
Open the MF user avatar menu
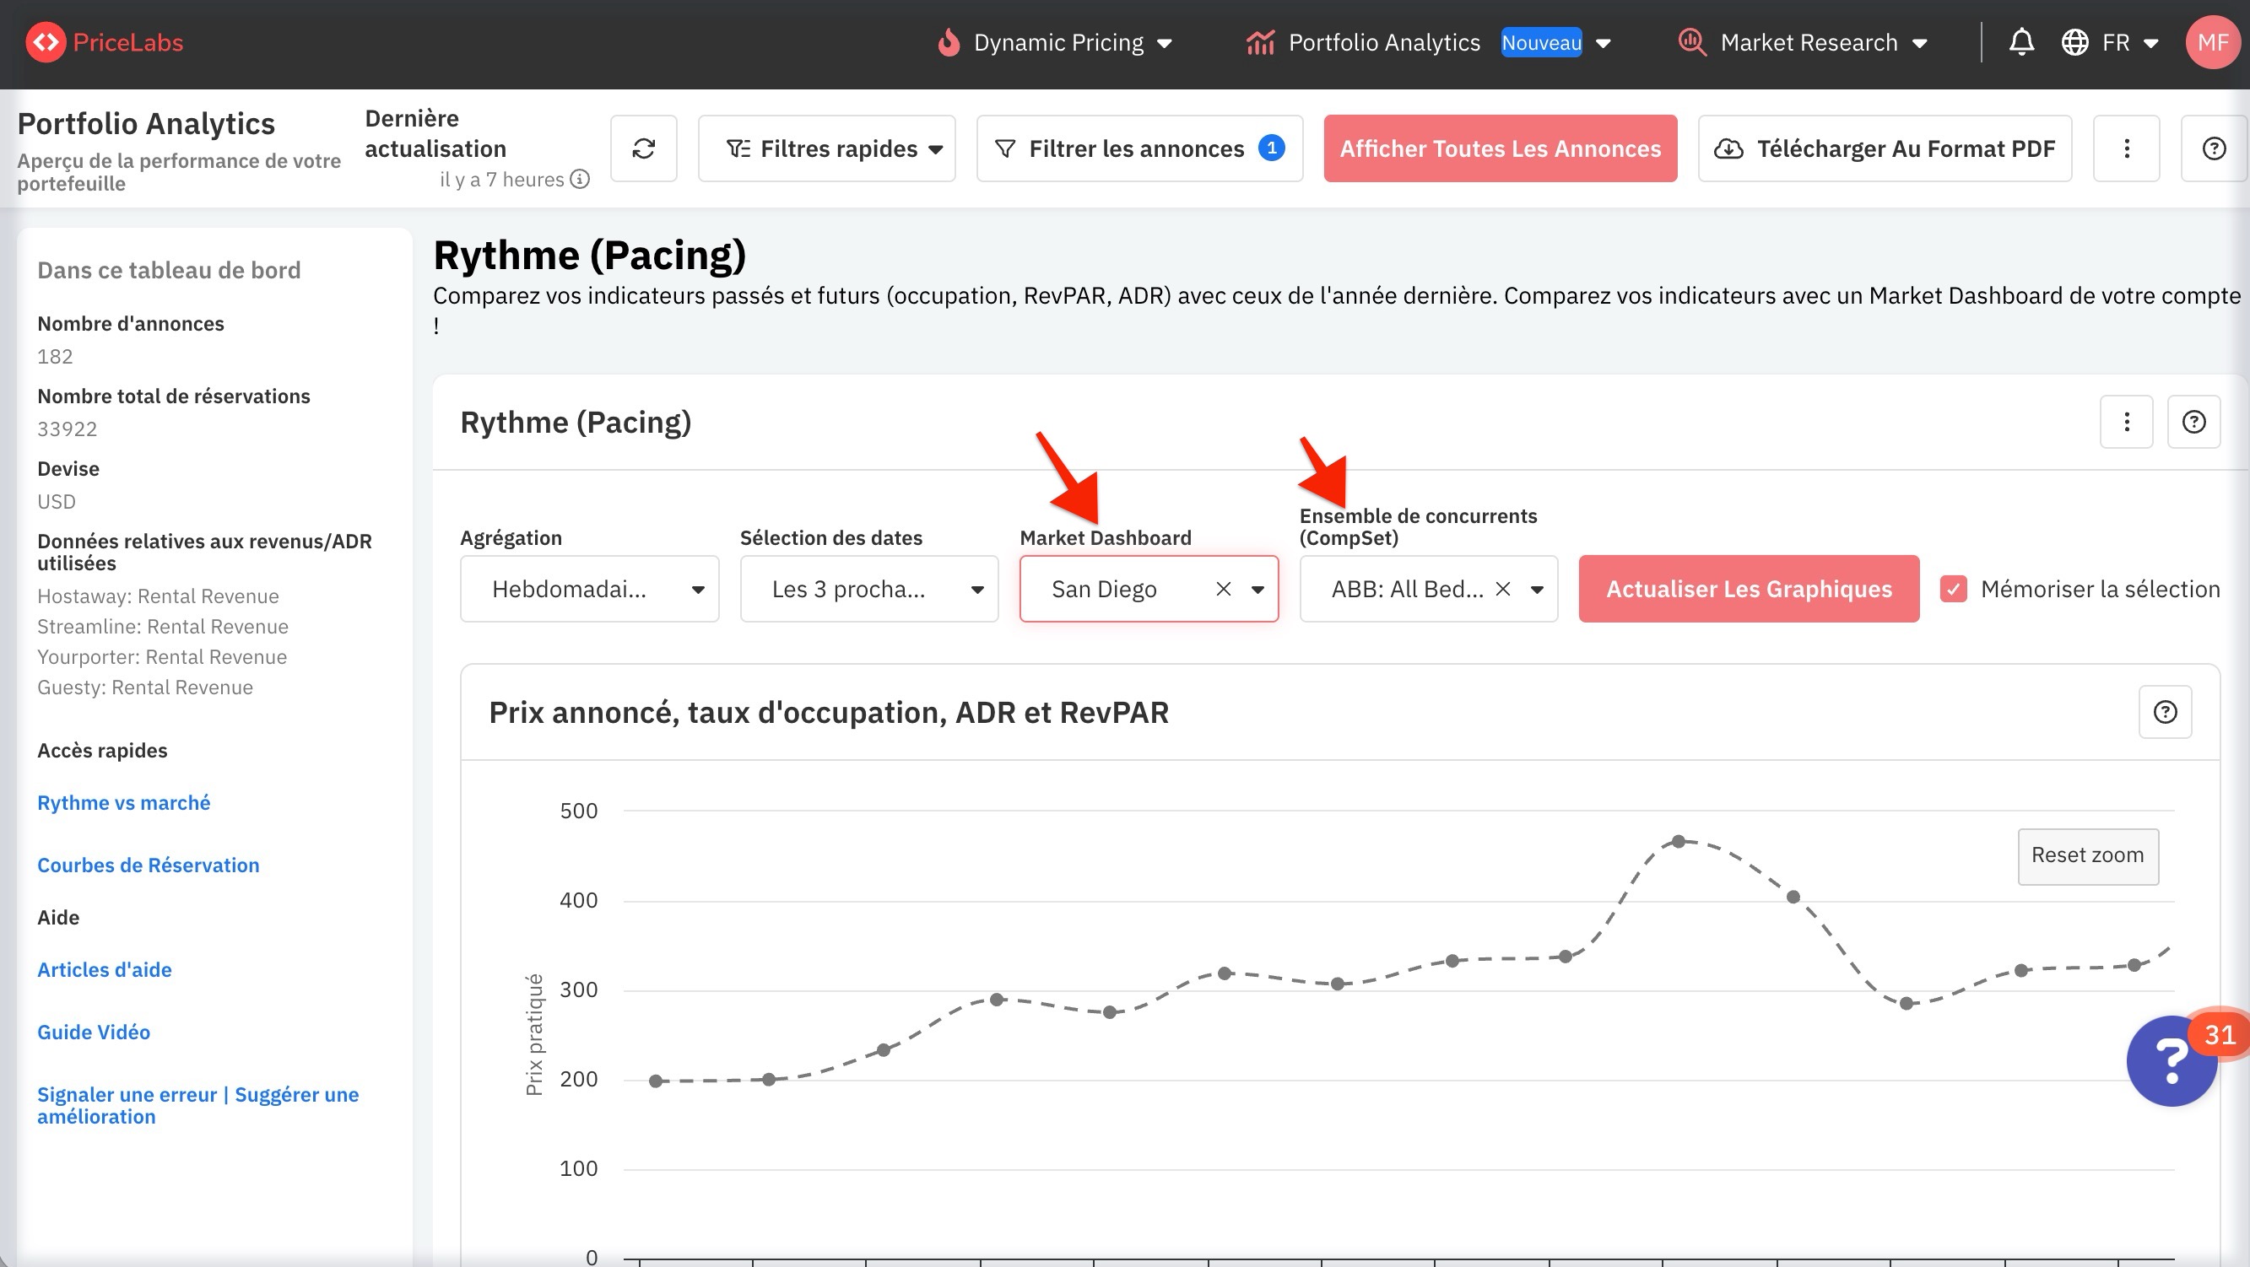point(2212,42)
